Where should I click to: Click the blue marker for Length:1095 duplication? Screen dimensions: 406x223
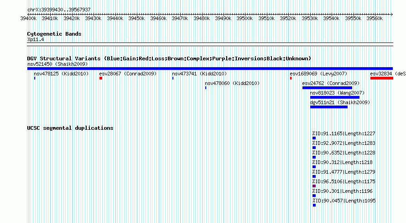314,205
